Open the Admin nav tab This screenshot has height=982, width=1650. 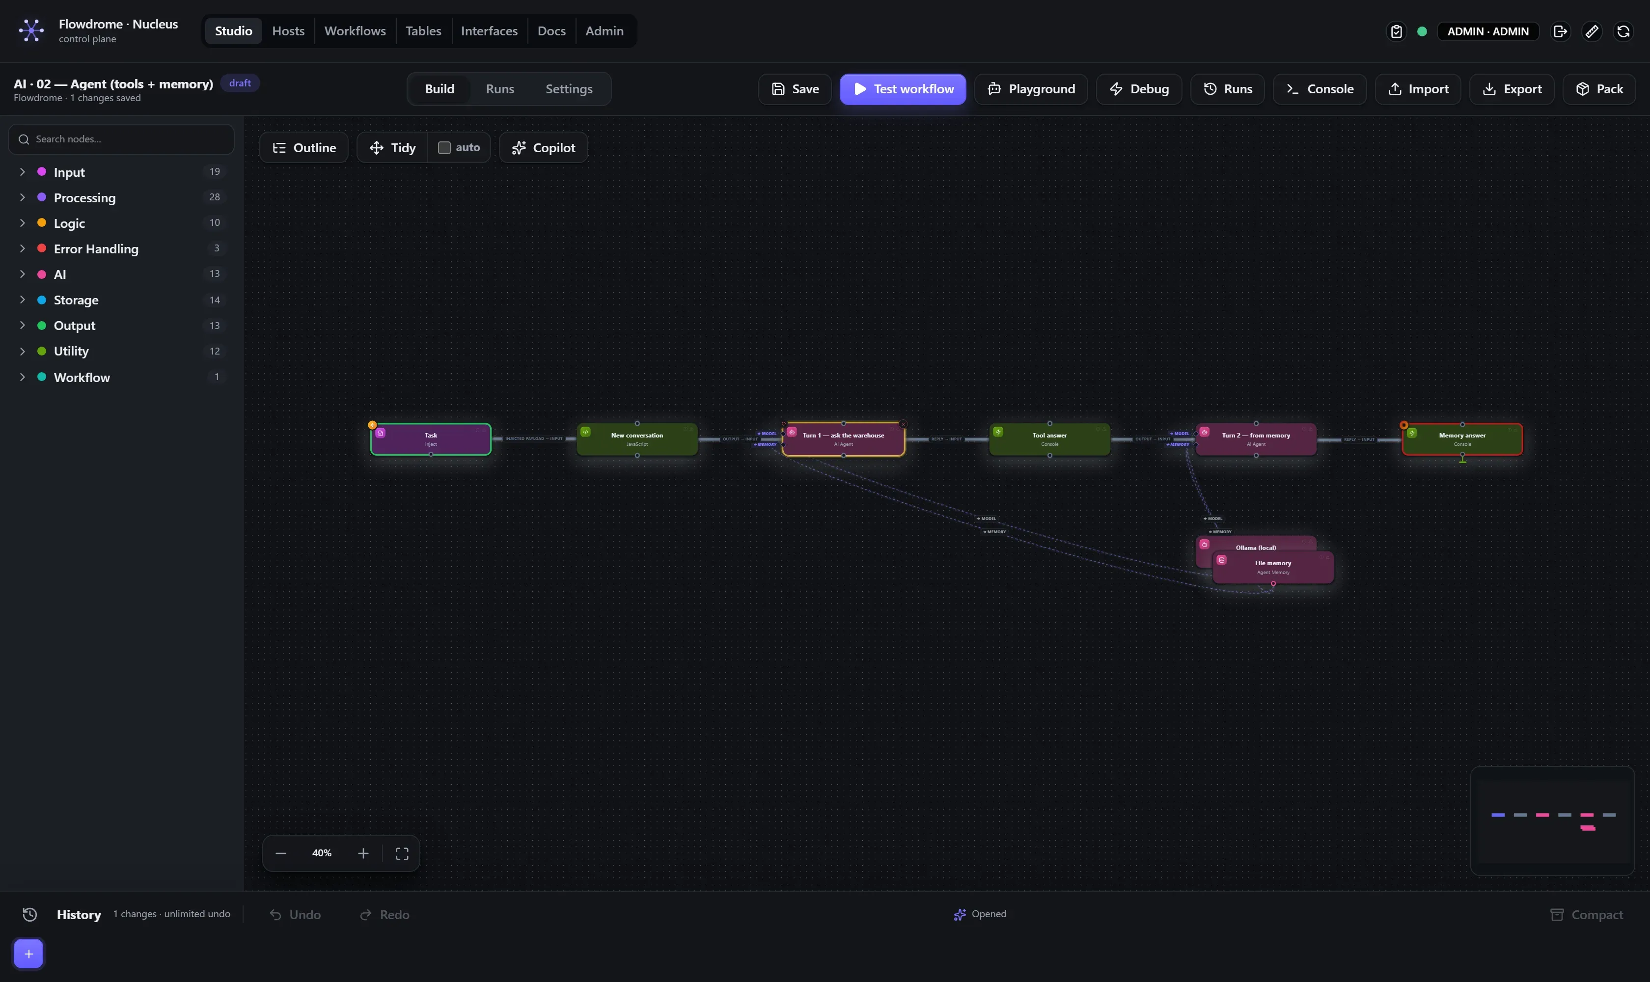click(x=605, y=31)
